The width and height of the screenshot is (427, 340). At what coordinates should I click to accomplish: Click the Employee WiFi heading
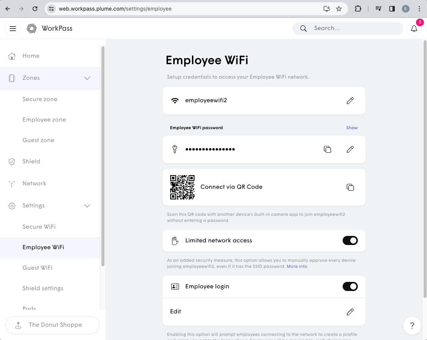pos(207,60)
